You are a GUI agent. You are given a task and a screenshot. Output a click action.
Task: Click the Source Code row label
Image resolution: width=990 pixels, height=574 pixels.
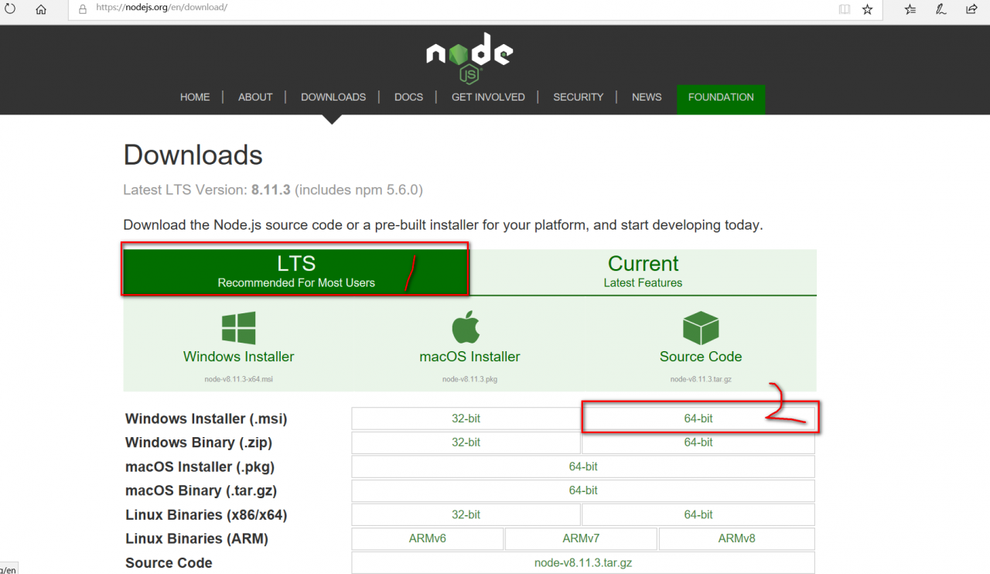pyautogui.click(x=169, y=563)
